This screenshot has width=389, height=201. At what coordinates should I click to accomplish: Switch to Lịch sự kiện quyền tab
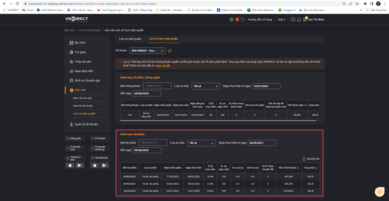[130, 39]
